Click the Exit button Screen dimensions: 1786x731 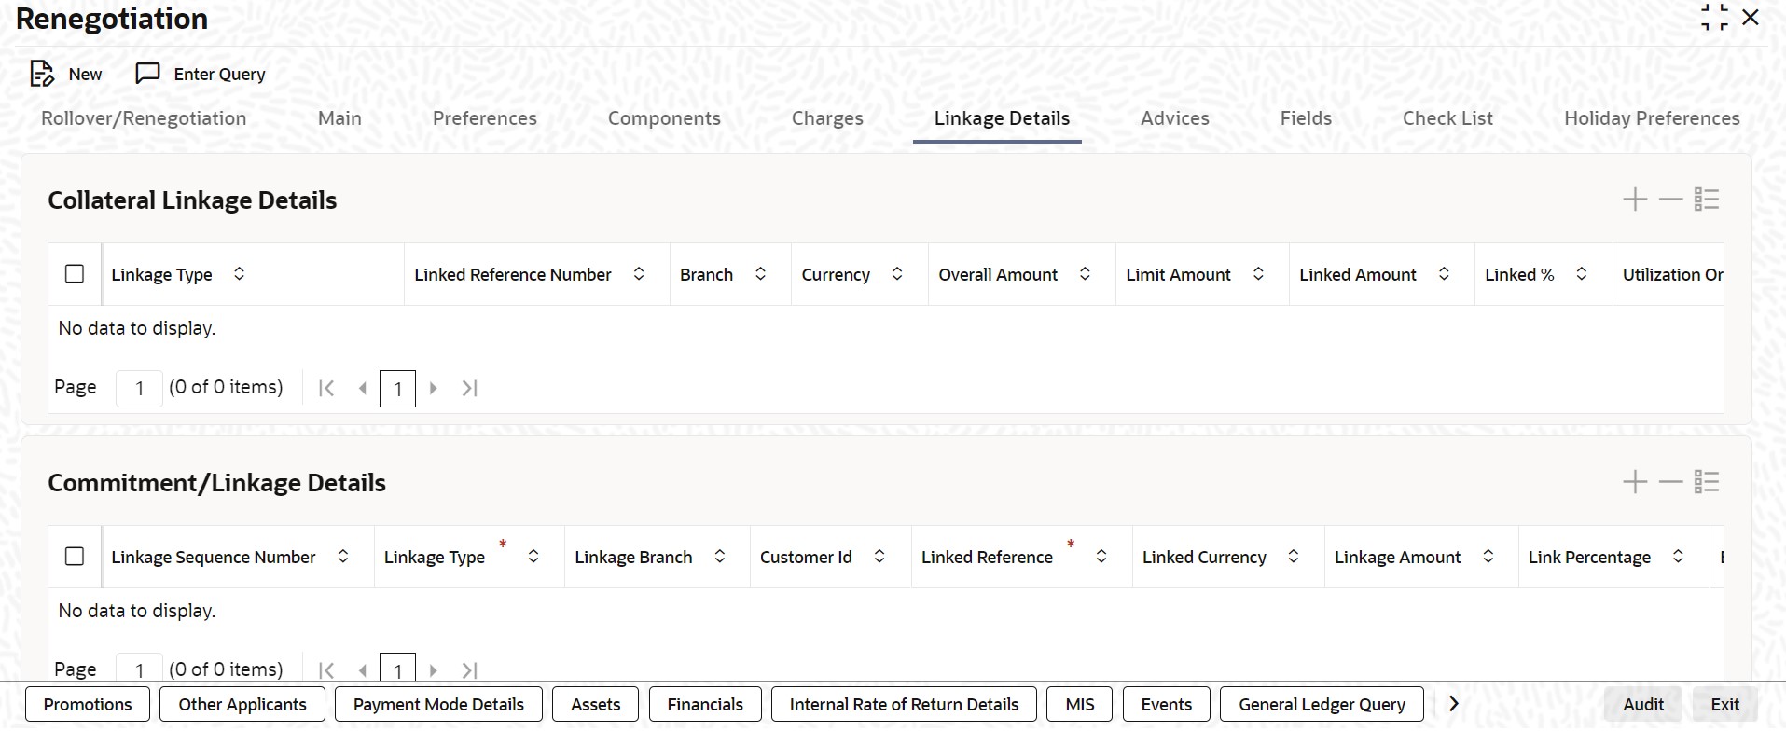click(x=1725, y=704)
